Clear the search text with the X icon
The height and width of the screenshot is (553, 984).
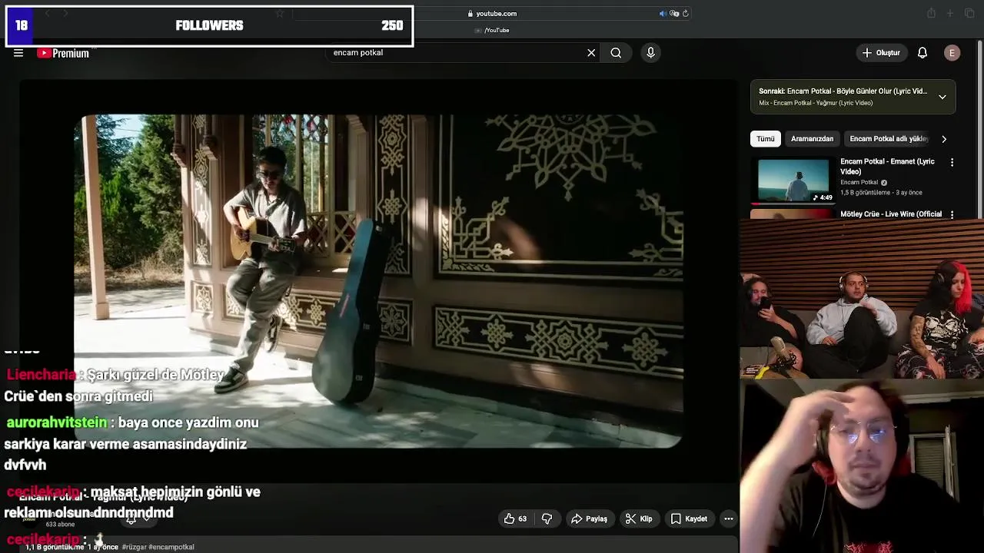591,53
